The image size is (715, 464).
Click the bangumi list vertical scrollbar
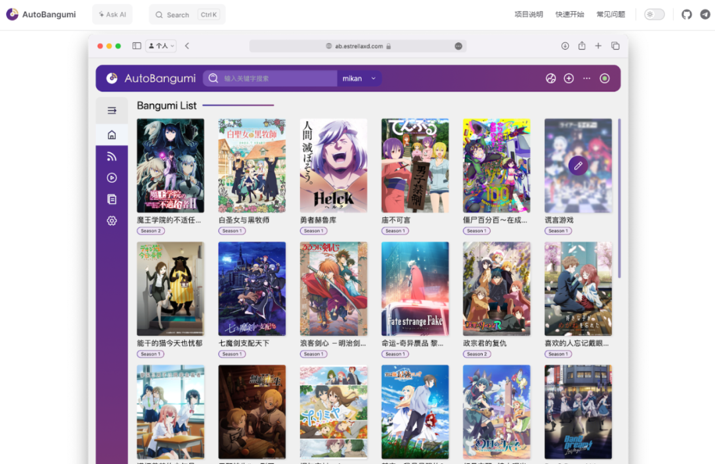619,199
